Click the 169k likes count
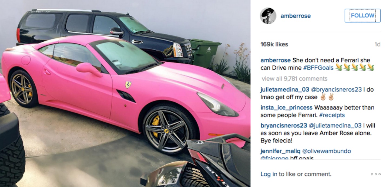The height and width of the screenshot is (187, 389). click(274, 44)
